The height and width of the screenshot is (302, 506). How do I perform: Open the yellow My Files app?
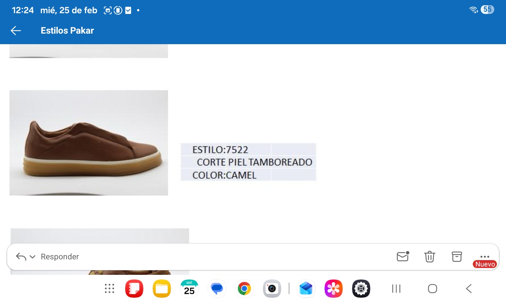pyautogui.click(x=162, y=289)
